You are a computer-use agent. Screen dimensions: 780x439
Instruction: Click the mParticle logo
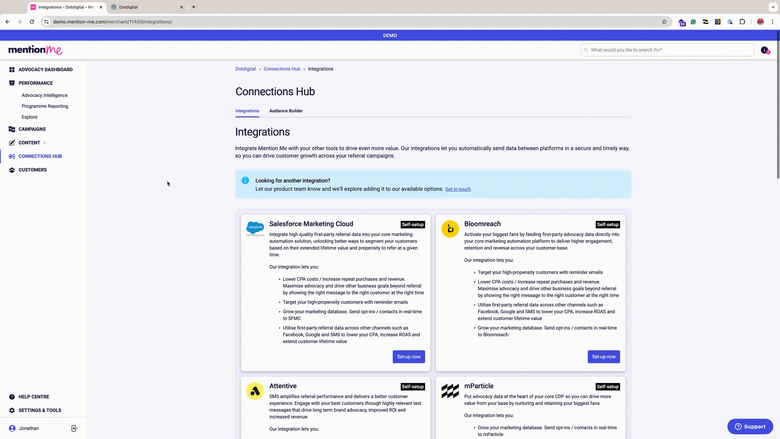coord(450,391)
